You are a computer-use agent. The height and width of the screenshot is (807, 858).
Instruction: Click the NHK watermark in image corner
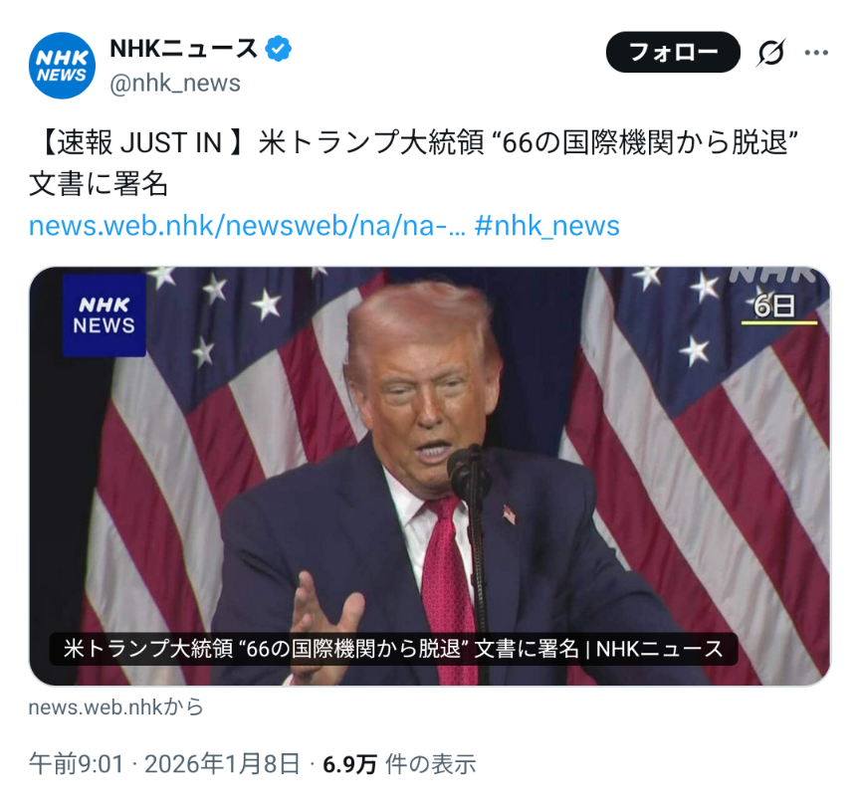(773, 274)
